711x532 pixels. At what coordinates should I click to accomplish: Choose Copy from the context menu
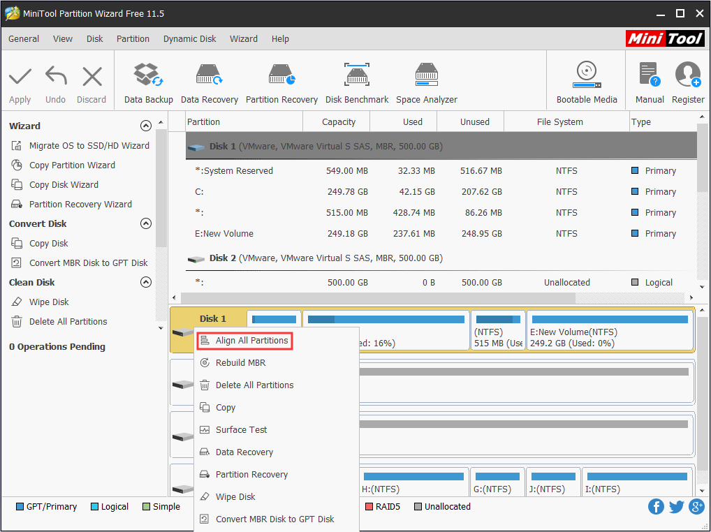coord(277,407)
